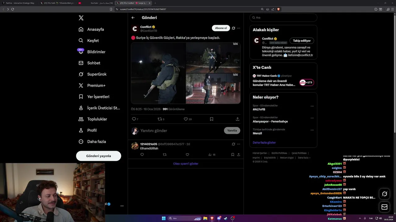Click reply icon with 7 replies
396x222 pixels.
click(x=135, y=119)
